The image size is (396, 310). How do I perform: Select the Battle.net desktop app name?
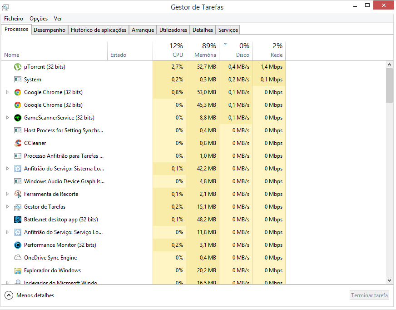[61, 220]
